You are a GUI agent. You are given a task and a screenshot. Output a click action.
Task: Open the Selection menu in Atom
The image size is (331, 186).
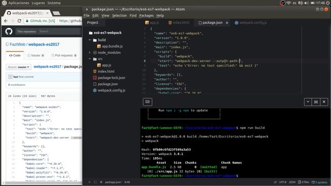pyautogui.click(x=119, y=16)
